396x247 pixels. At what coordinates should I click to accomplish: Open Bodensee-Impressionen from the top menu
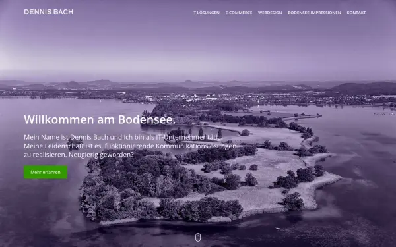(314, 13)
